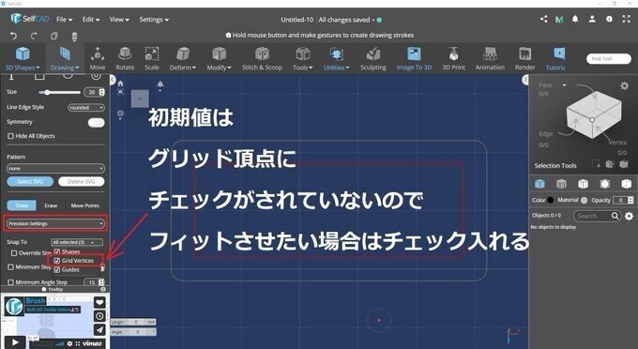
Task: Toggle the Symmetry switch
Action: 96,123
